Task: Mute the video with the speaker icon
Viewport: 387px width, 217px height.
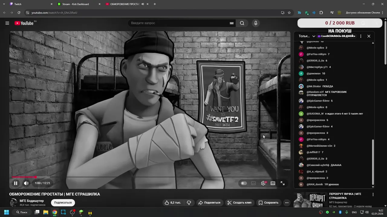Action: tap(26, 183)
